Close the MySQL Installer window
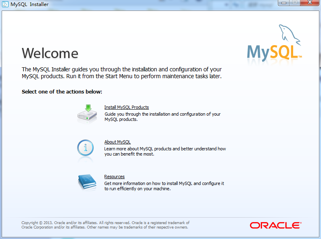321x239 pixels. [310, 2]
